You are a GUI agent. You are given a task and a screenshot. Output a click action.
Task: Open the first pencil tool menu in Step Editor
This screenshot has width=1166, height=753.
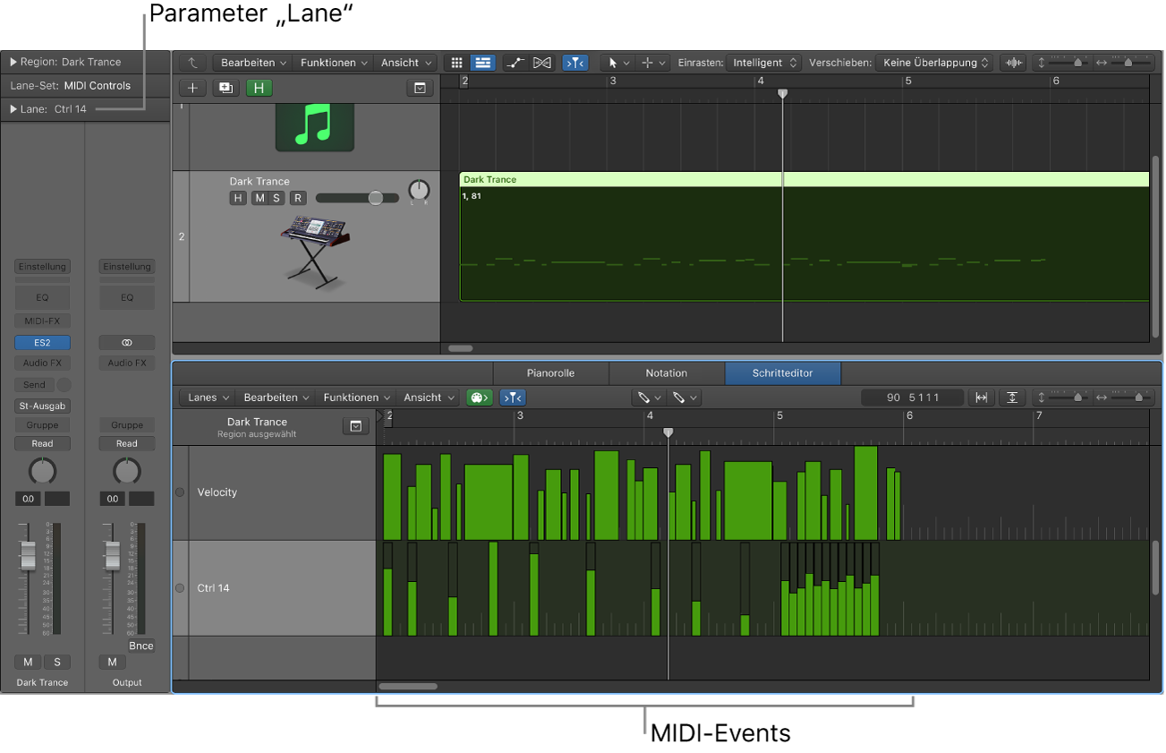pyautogui.click(x=647, y=398)
